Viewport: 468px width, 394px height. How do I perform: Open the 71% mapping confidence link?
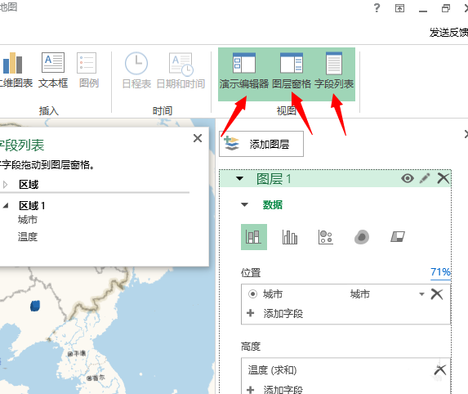click(440, 272)
